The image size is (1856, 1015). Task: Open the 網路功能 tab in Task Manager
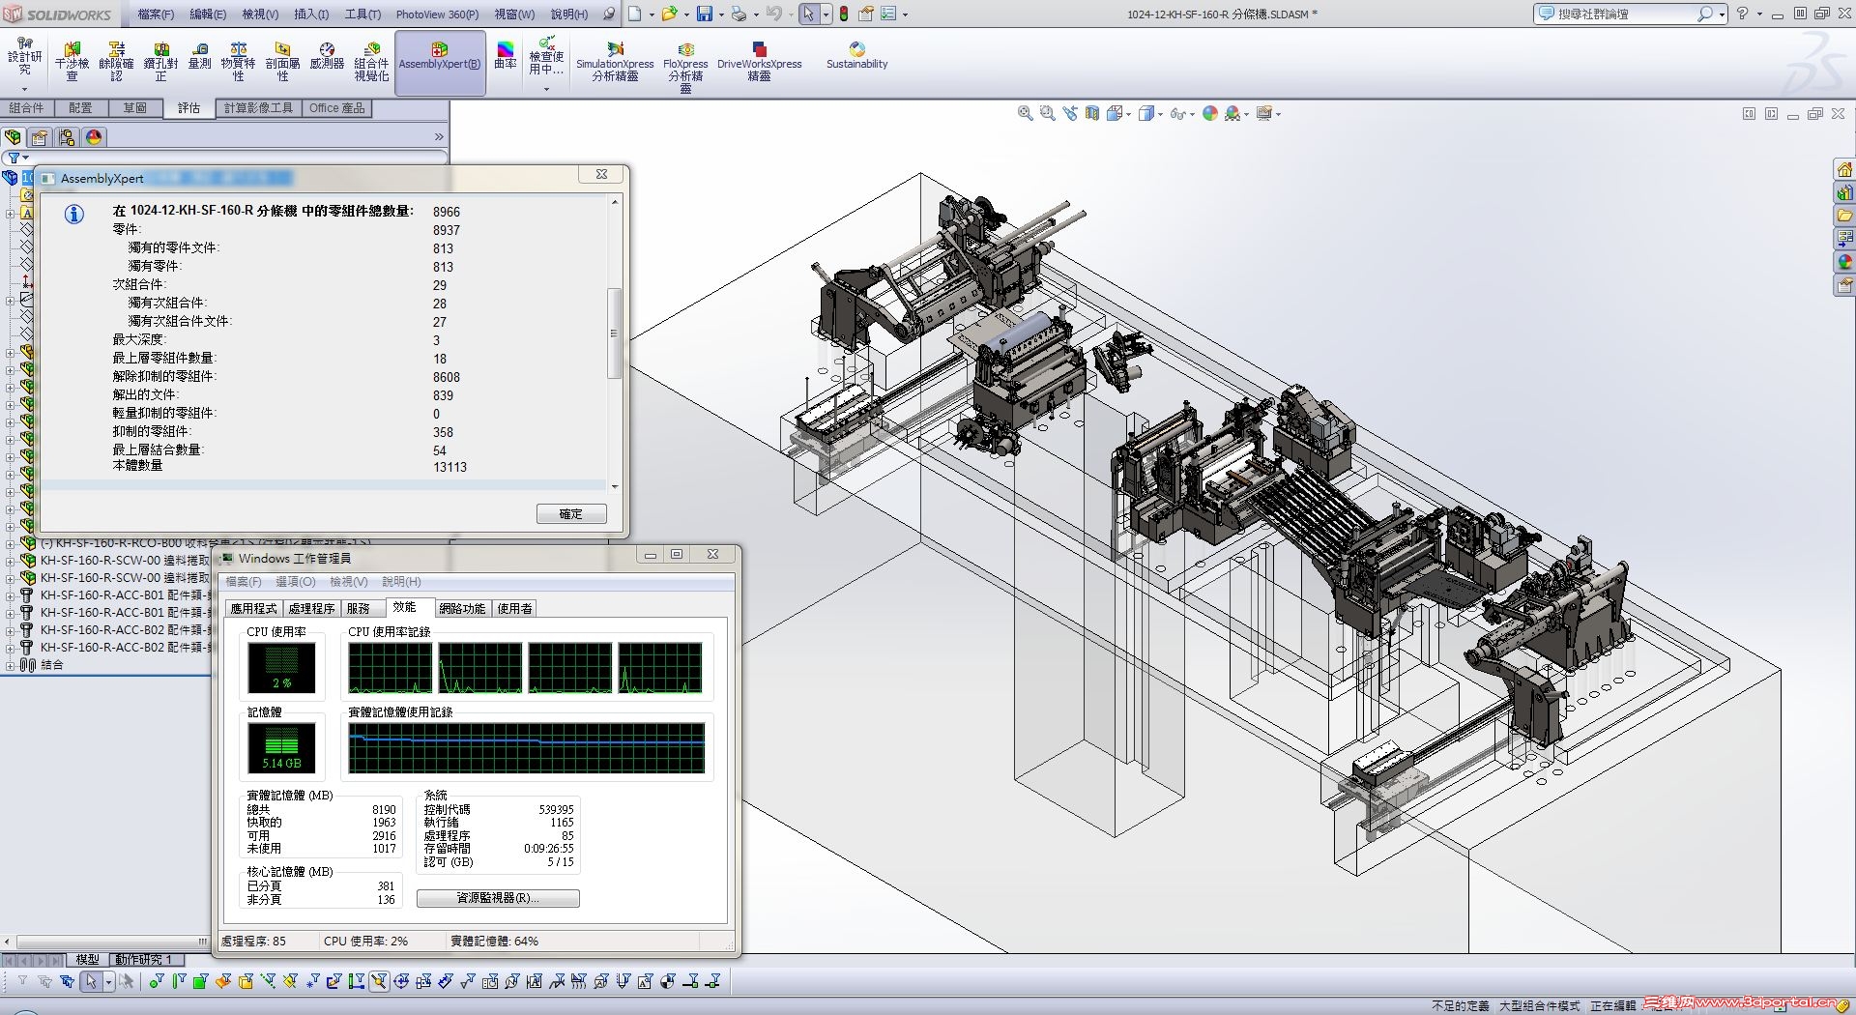pyautogui.click(x=462, y=608)
